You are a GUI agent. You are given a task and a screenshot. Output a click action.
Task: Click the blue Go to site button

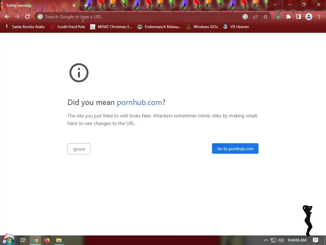click(235, 149)
